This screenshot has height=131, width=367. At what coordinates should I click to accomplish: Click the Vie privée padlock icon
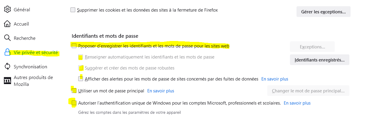click(7, 53)
